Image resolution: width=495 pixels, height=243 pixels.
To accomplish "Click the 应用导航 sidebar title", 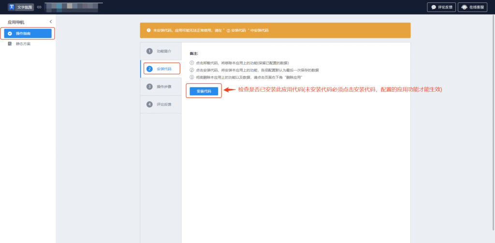I will click(16, 22).
